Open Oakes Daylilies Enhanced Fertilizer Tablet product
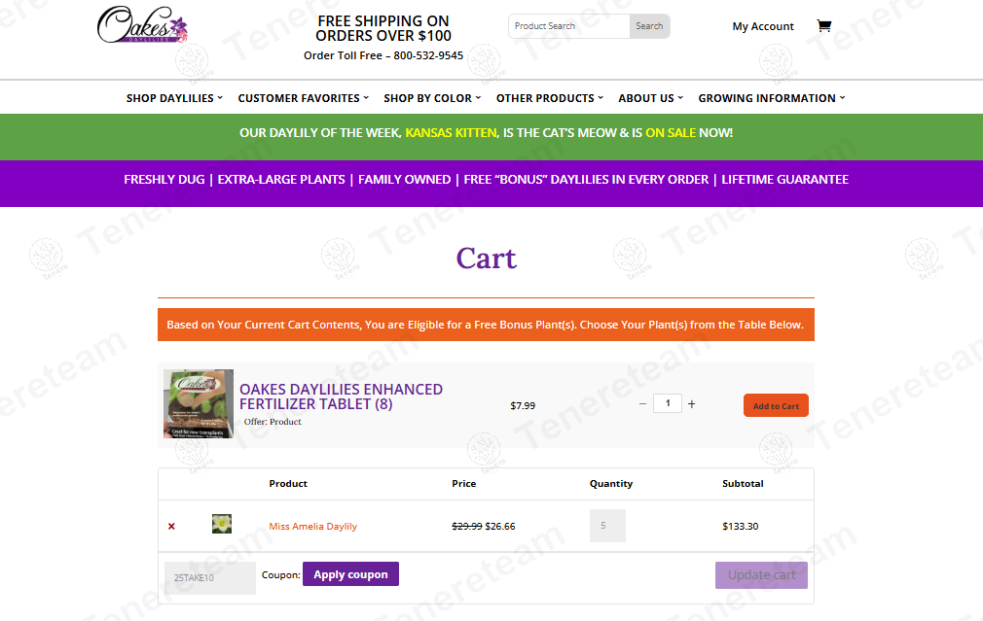983x621 pixels. [x=341, y=397]
